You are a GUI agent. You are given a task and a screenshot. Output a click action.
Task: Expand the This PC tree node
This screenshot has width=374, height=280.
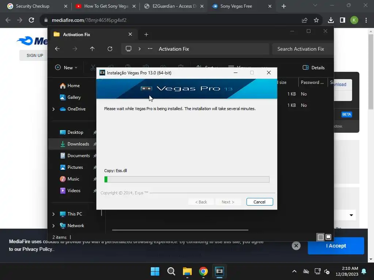[53, 214]
